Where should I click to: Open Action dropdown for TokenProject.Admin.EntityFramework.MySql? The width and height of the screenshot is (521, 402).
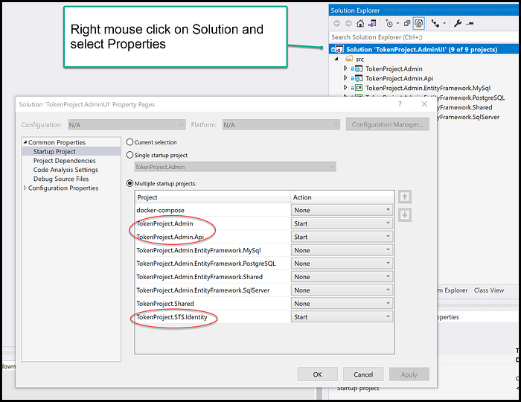(x=342, y=250)
